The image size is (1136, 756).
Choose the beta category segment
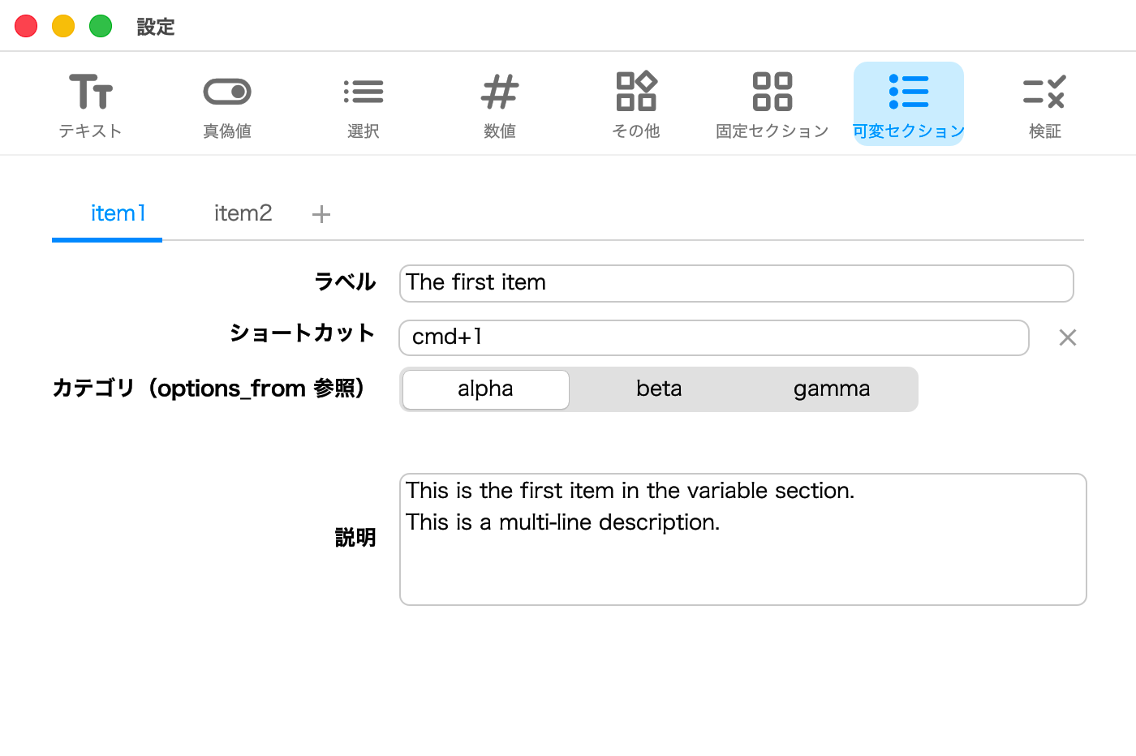pos(659,389)
